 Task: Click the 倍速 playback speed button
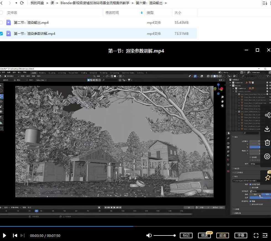click(x=204, y=235)
